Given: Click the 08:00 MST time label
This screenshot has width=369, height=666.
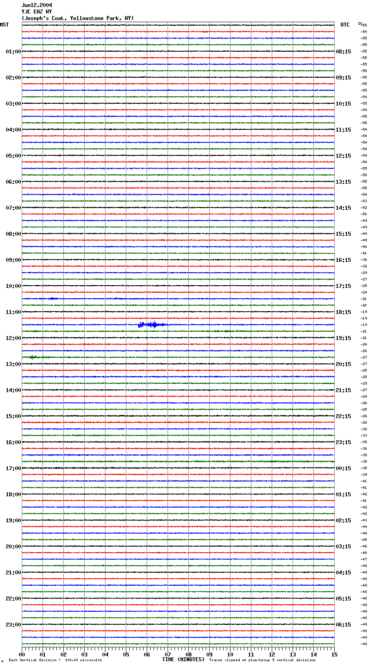Looking at the screenshot, I should pos(13,234).
